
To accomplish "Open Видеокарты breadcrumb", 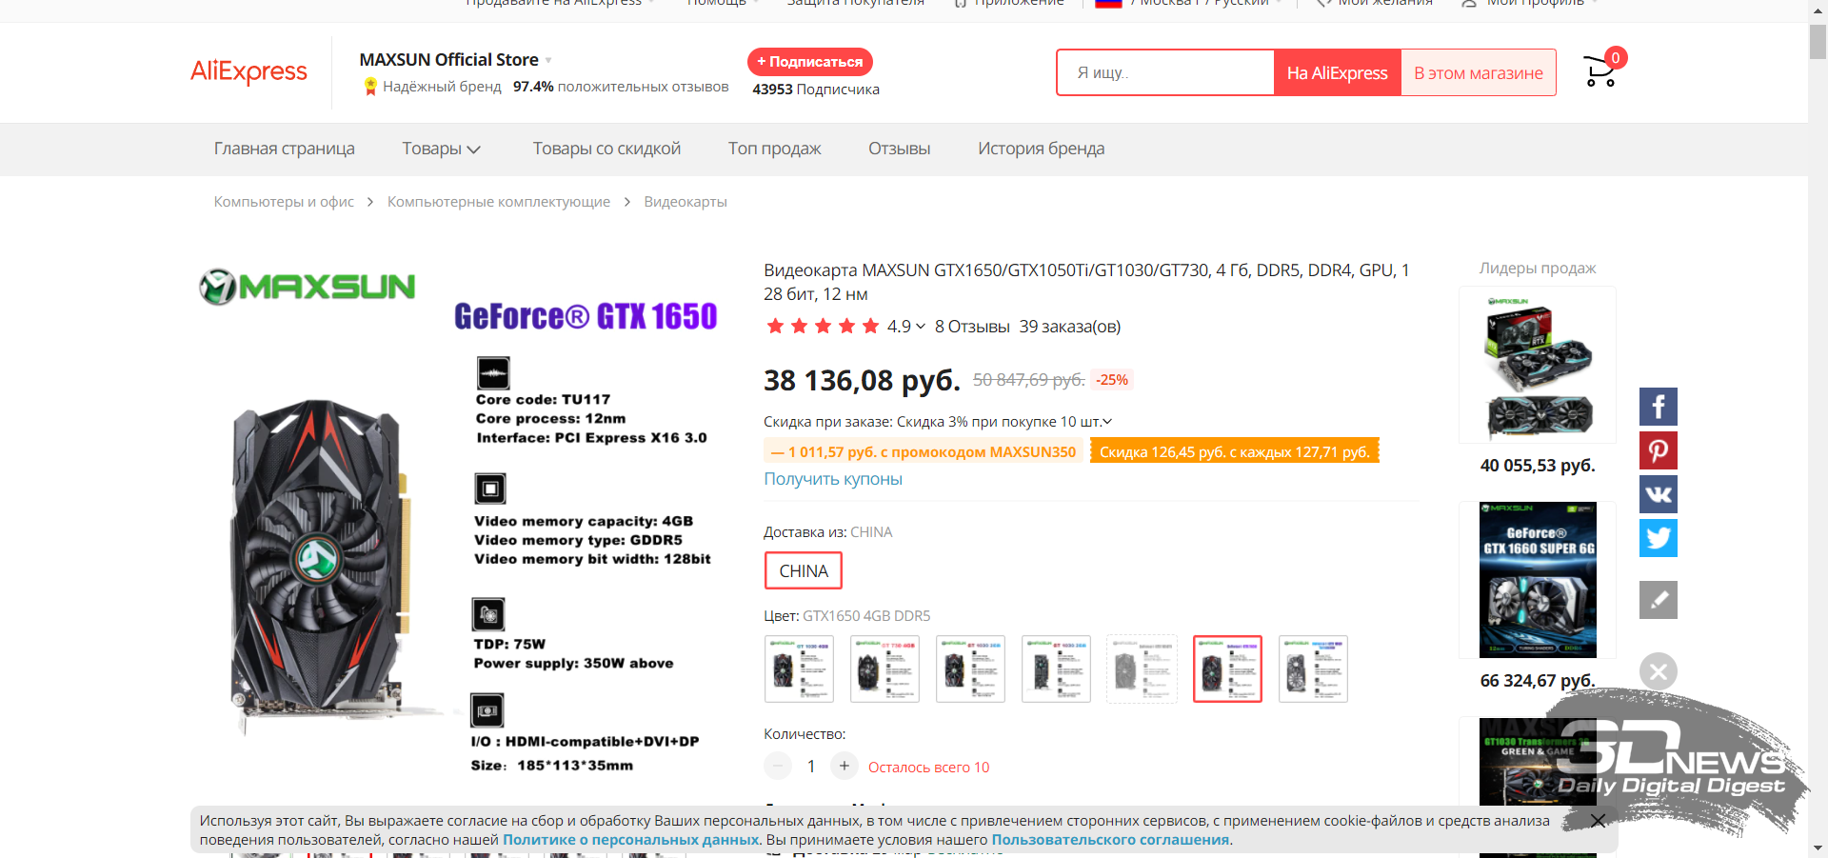I will [x=685, y=202].
